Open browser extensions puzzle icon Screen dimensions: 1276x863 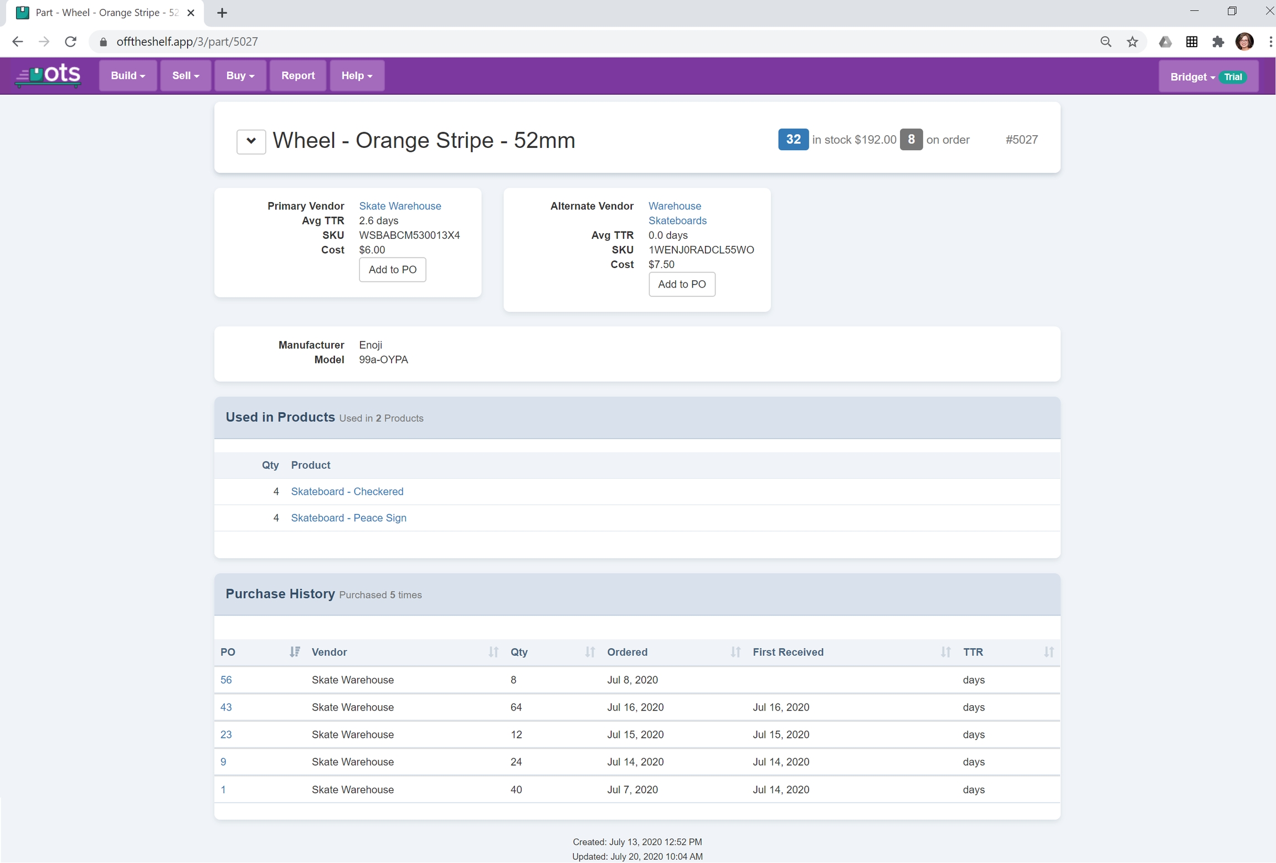1218,42
